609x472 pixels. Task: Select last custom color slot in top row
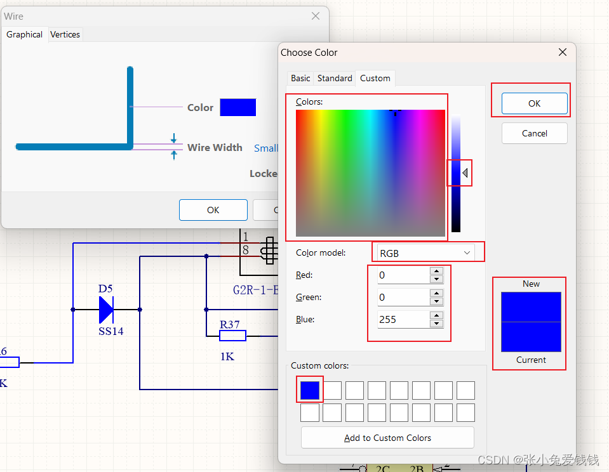point(465,390)
